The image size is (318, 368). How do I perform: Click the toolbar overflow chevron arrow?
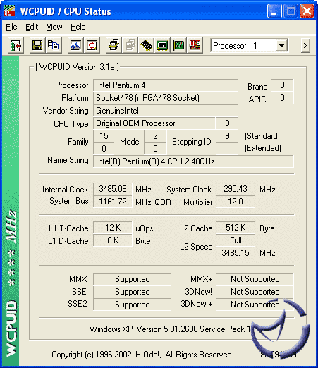click(x=305, y=45)
